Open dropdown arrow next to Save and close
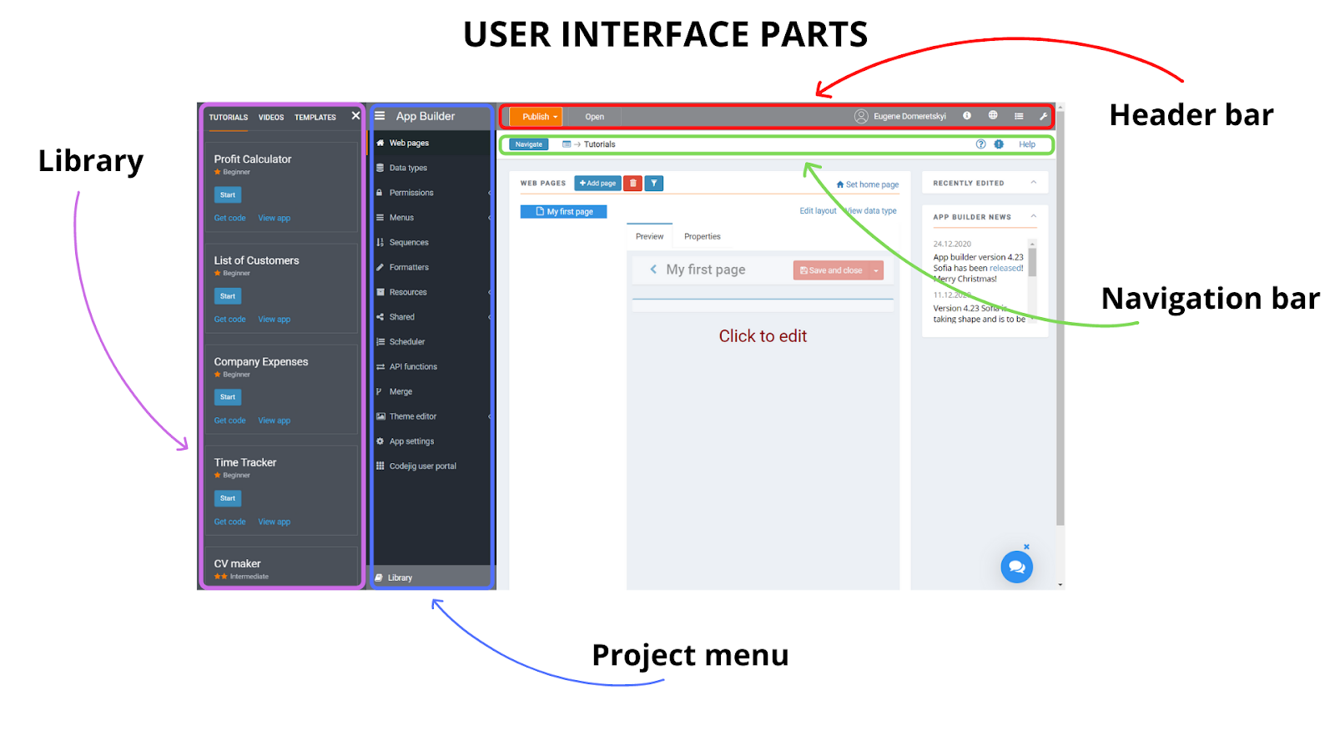The height and width of the screenshot is (751, 1335). click(x=876, y=270)
